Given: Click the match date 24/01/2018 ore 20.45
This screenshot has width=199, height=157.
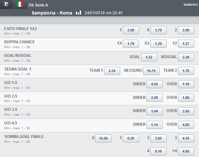Looking at the screenshot, I should tap(104, 13).
